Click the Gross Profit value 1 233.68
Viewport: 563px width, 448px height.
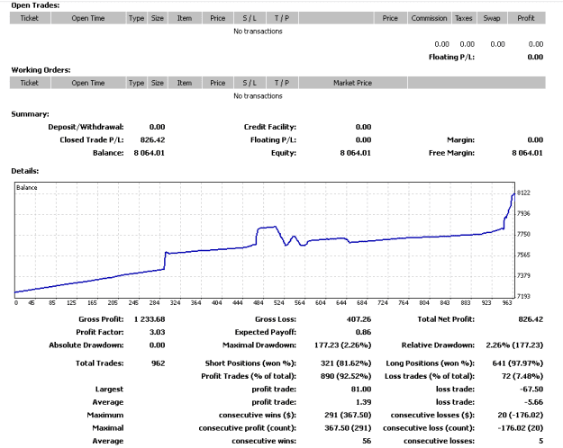coord(150,319)
